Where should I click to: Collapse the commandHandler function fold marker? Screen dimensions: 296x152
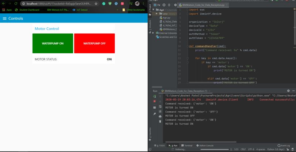point(188,46)
